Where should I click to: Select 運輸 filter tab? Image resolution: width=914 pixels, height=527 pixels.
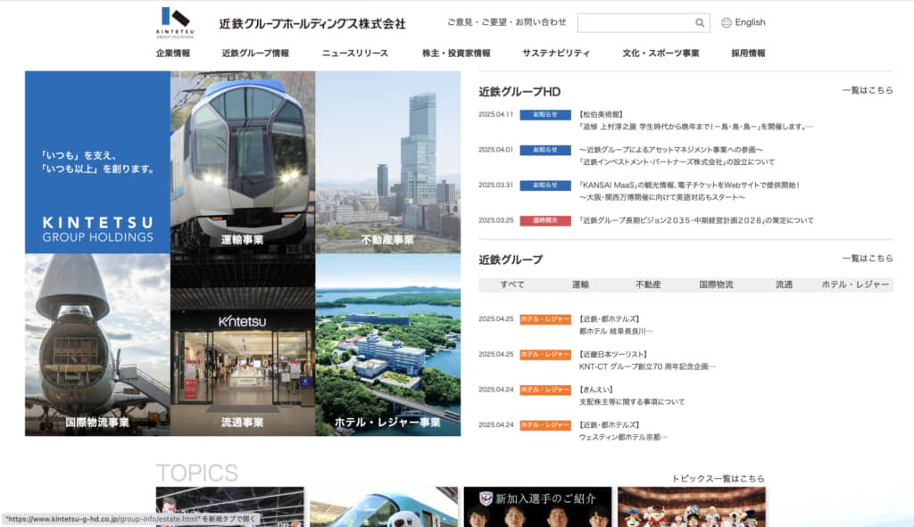pos(580,284)
